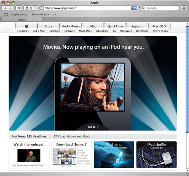Open the Google search magnifier dropdown
Viewport: 189px width, 176px height.
144,8
